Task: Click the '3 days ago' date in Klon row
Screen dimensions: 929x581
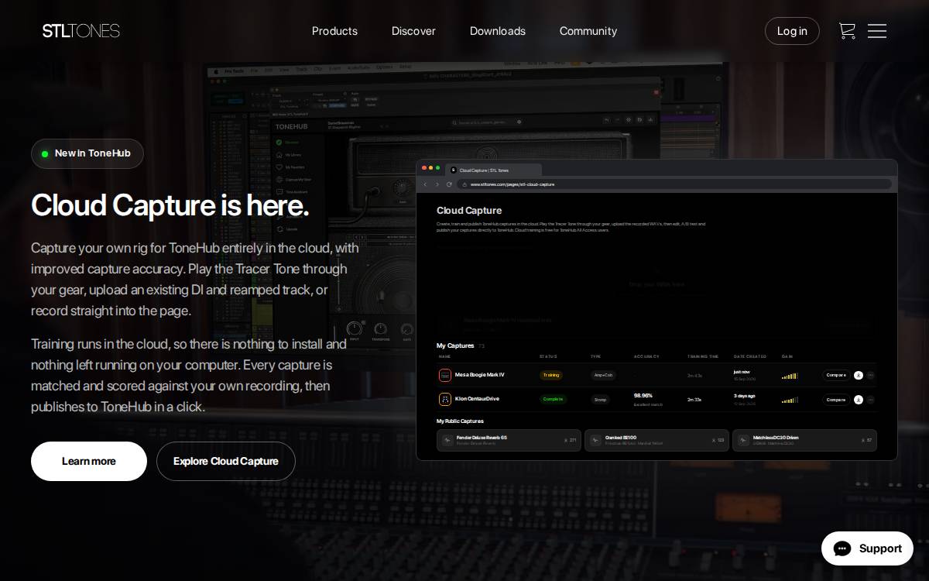Action: pos(745,396)
